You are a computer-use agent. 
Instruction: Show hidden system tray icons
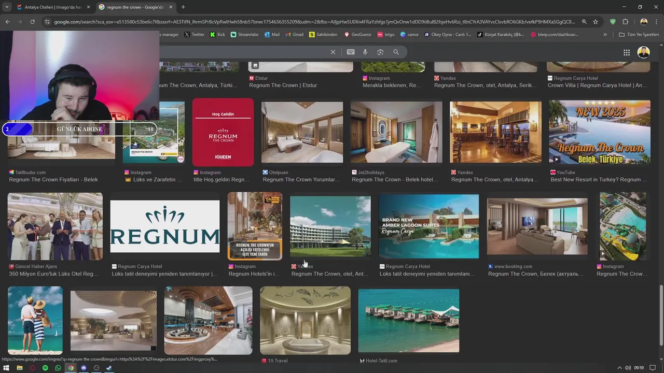coord(619,368)
